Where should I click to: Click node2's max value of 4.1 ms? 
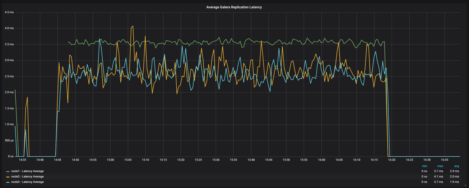tap(438, 177)
